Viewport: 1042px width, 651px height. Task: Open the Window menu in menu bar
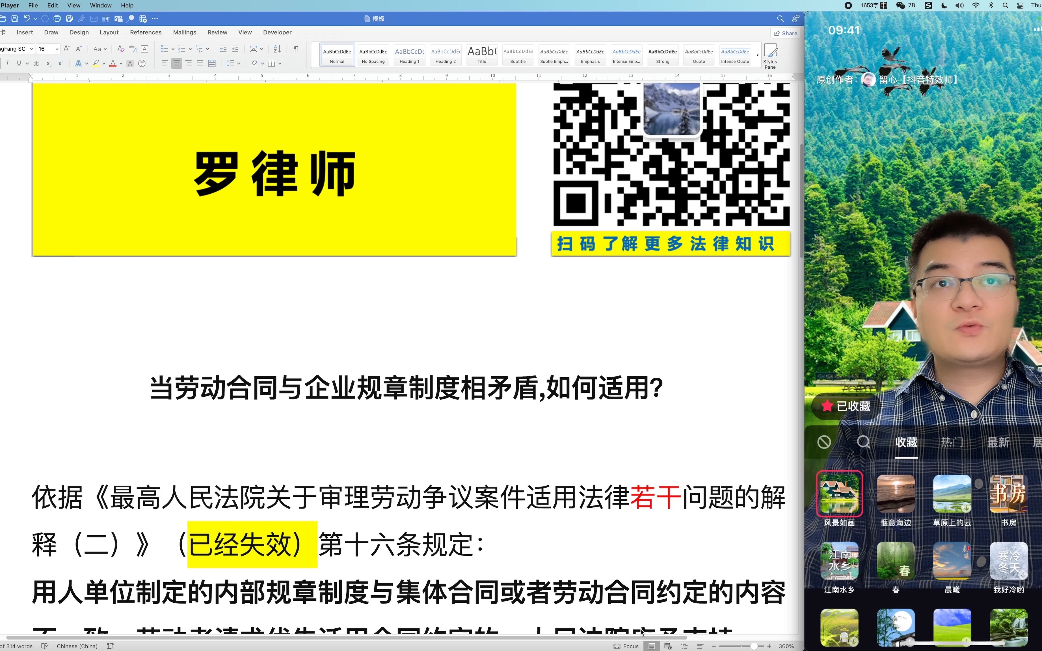click(101, 5)
